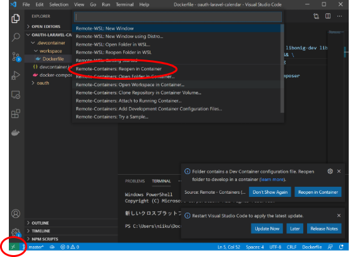Viewport: 350px width, 257px height.
Task: Follow the learn more link
Action: [x=272, y=179]
